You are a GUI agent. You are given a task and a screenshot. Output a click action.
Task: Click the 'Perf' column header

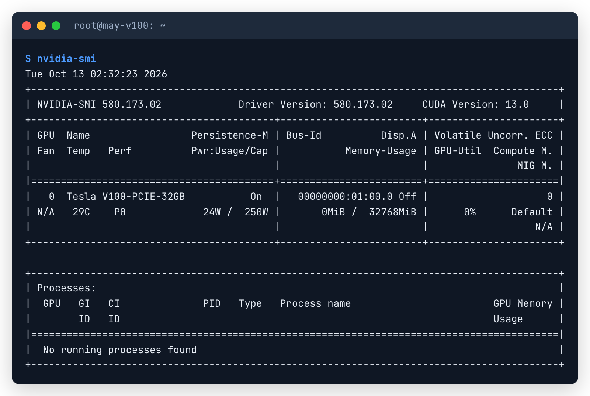(x=120, y=151)
